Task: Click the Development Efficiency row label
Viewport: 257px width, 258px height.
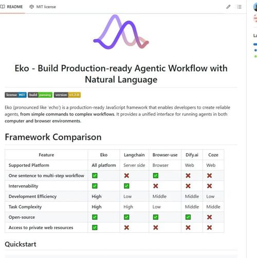Action: tap(32, 196)
